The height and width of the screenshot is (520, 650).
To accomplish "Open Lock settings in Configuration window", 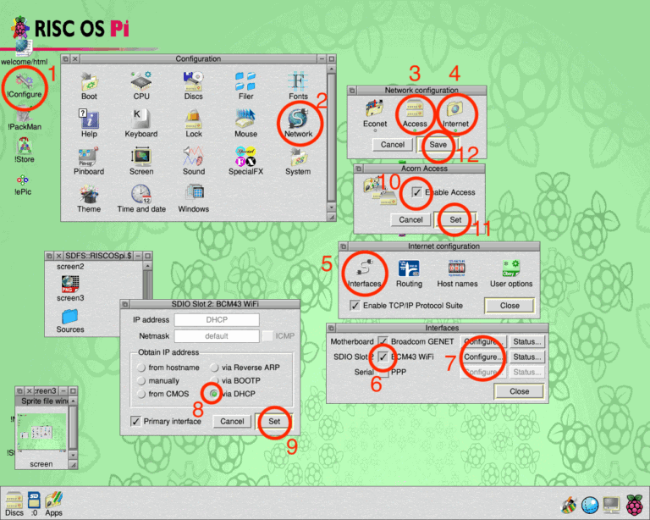I will click(x=193, y=124).
